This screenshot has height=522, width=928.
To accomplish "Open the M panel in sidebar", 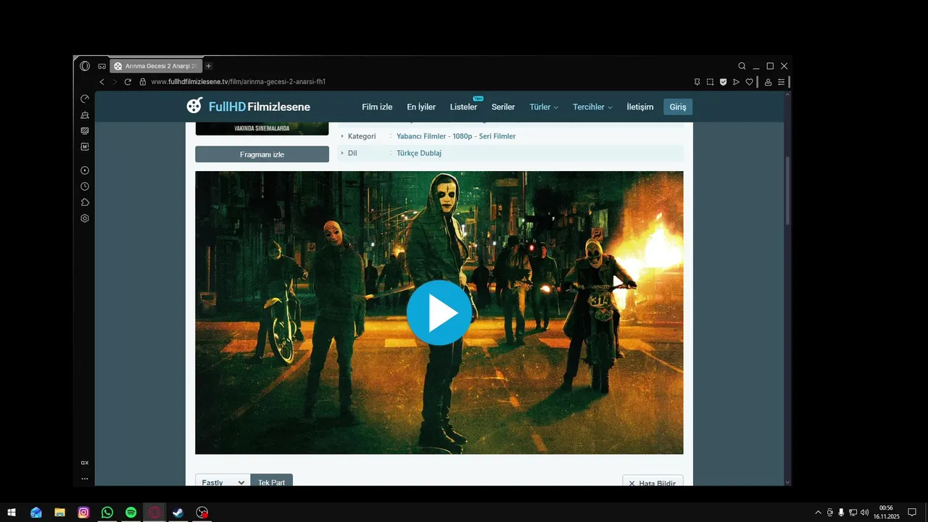I will coord(85,146).
